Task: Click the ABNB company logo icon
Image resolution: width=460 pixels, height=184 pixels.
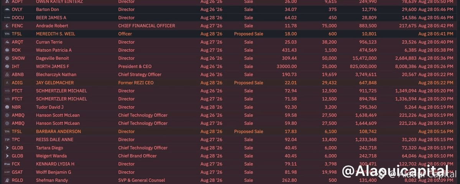Action: pos(7,74)
